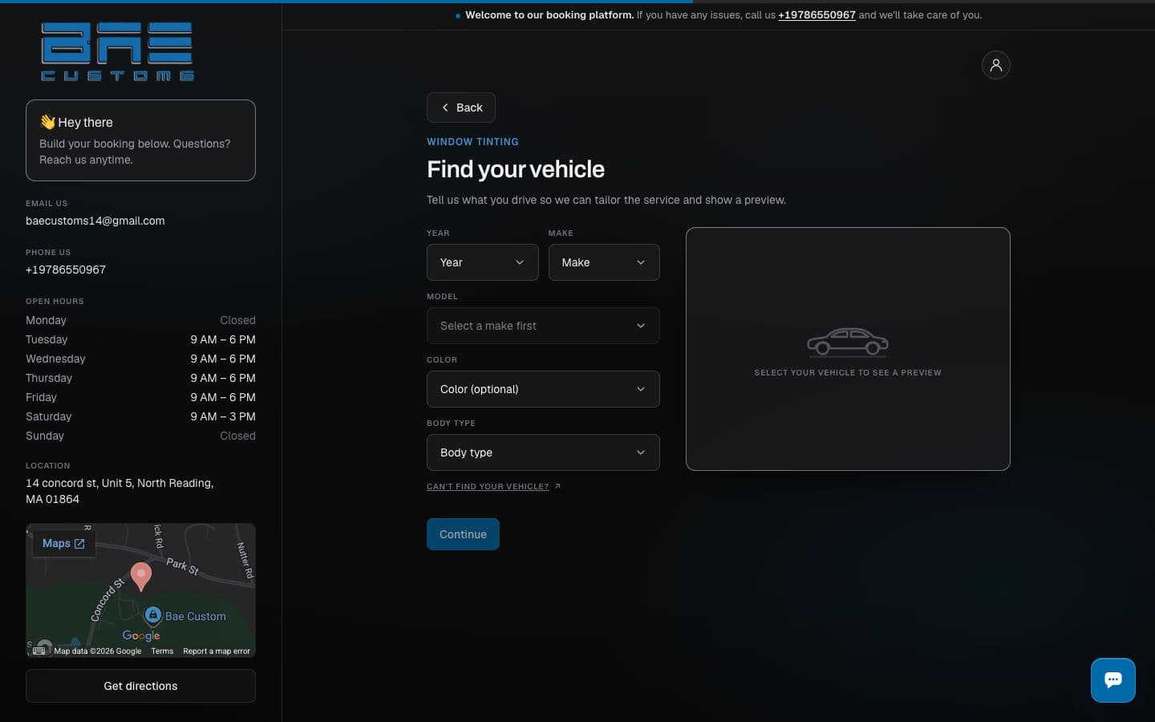The image size is (1155, 722).
Task: Click the 'WINDOW TINTING' label
Action: pos(472,142)
